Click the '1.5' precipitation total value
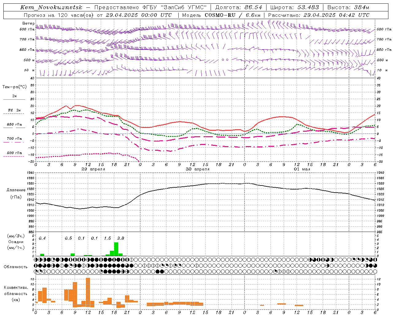 click(x=107, y=238)
